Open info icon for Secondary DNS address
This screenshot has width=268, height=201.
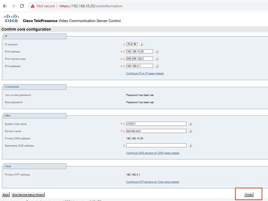pos(190,145)
